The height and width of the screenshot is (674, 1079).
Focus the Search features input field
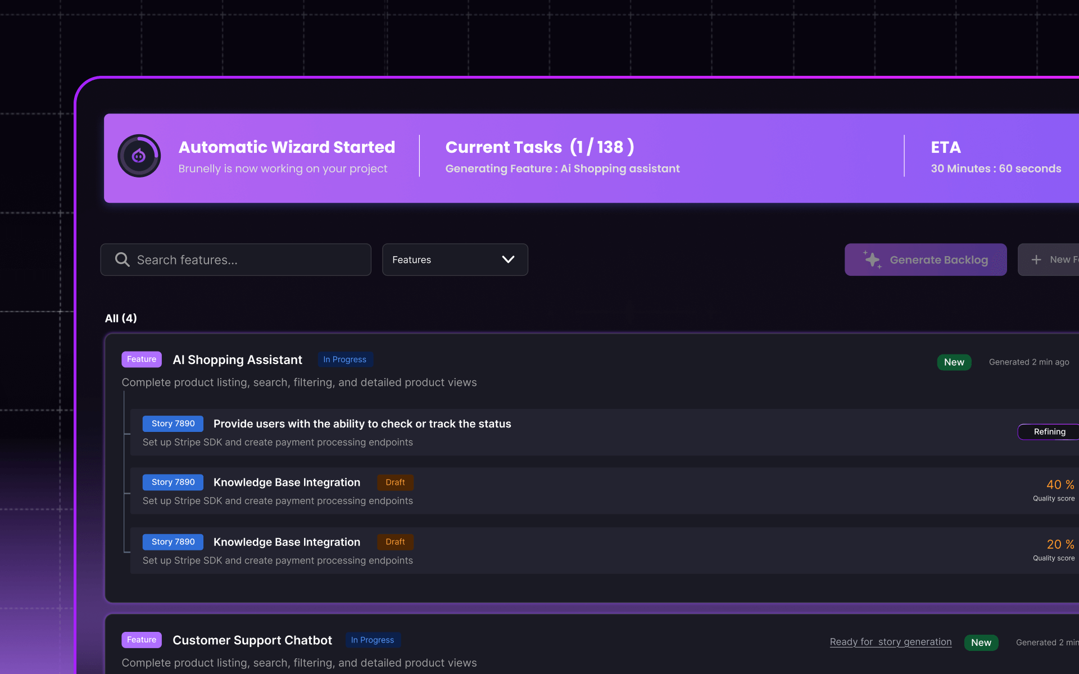235,259
